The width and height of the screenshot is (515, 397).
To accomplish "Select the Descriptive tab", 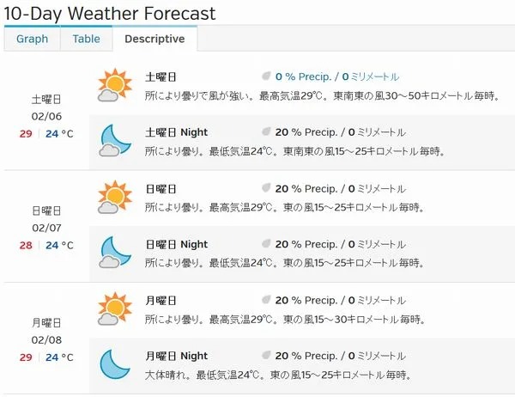I will click(154, 39).
